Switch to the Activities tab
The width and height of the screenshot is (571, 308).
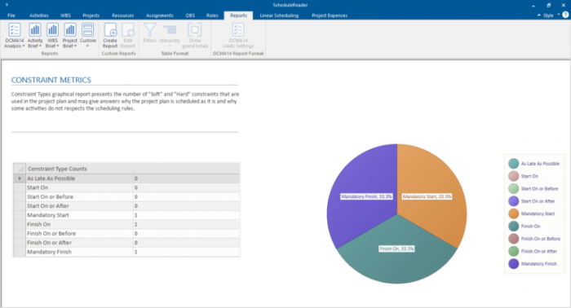39,15
